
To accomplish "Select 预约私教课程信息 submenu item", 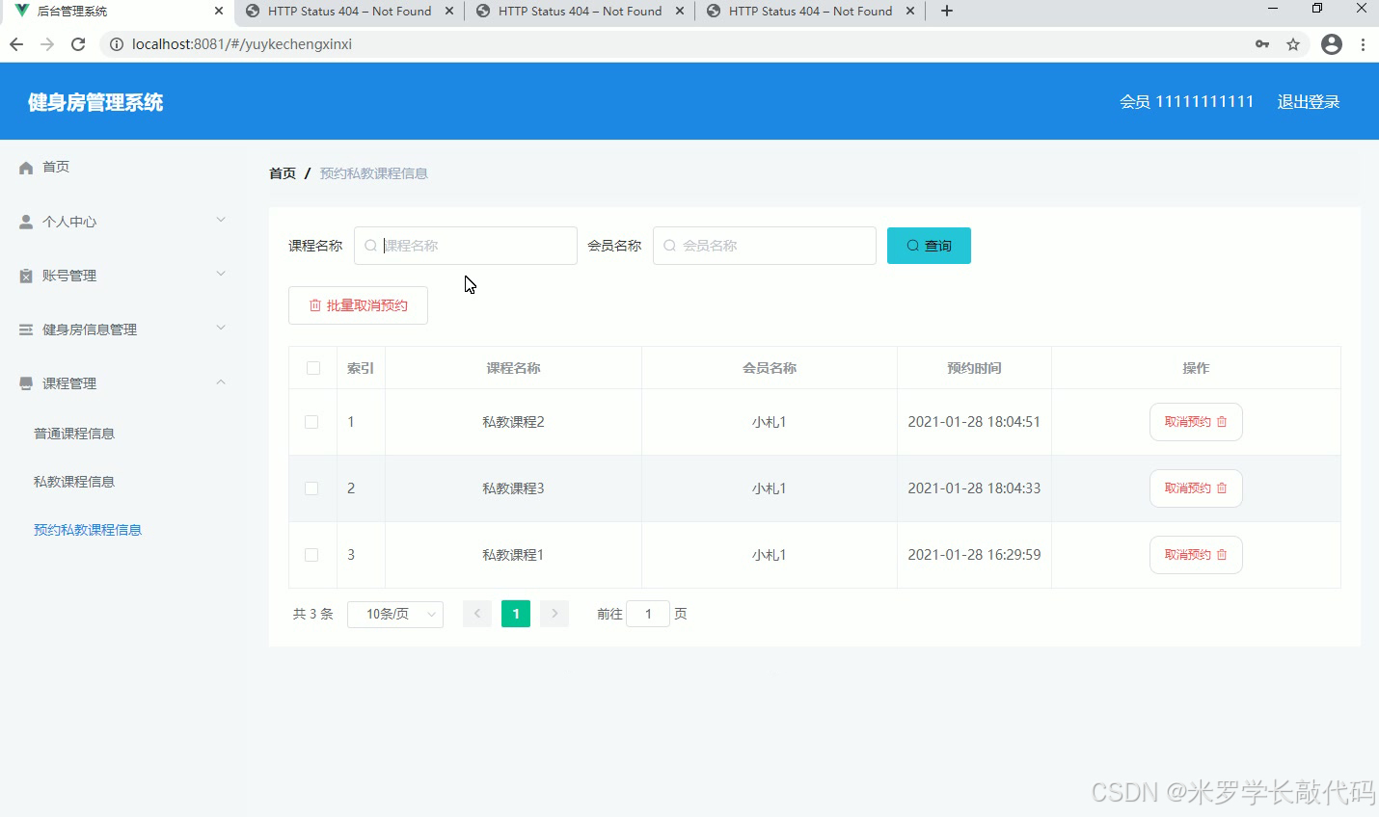I will 88,530.
